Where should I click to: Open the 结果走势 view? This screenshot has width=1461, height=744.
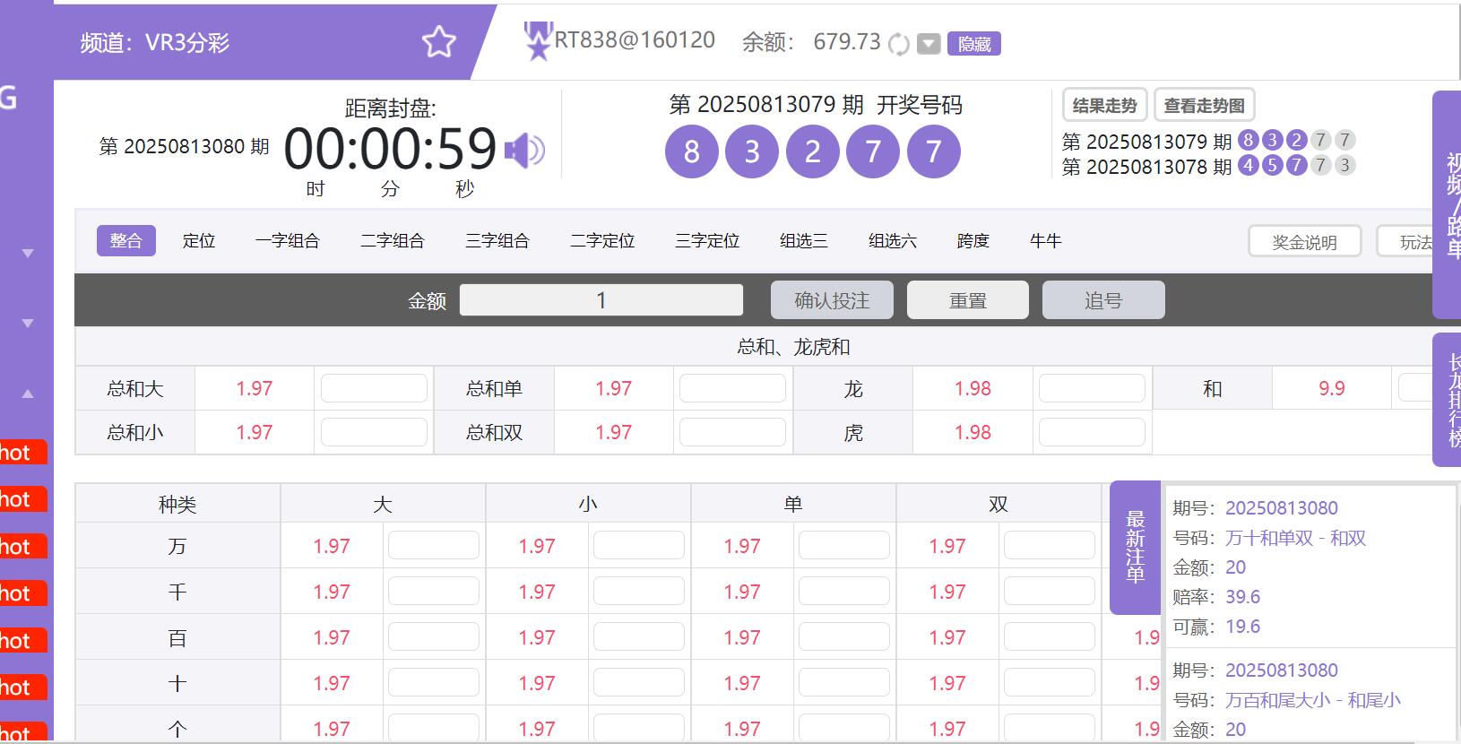click(x=1104, y=106)
